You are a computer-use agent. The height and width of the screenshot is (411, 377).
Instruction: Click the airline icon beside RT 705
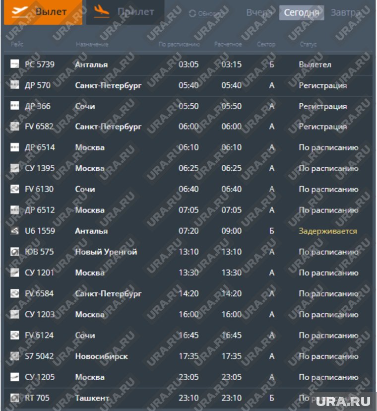point(15,398)
